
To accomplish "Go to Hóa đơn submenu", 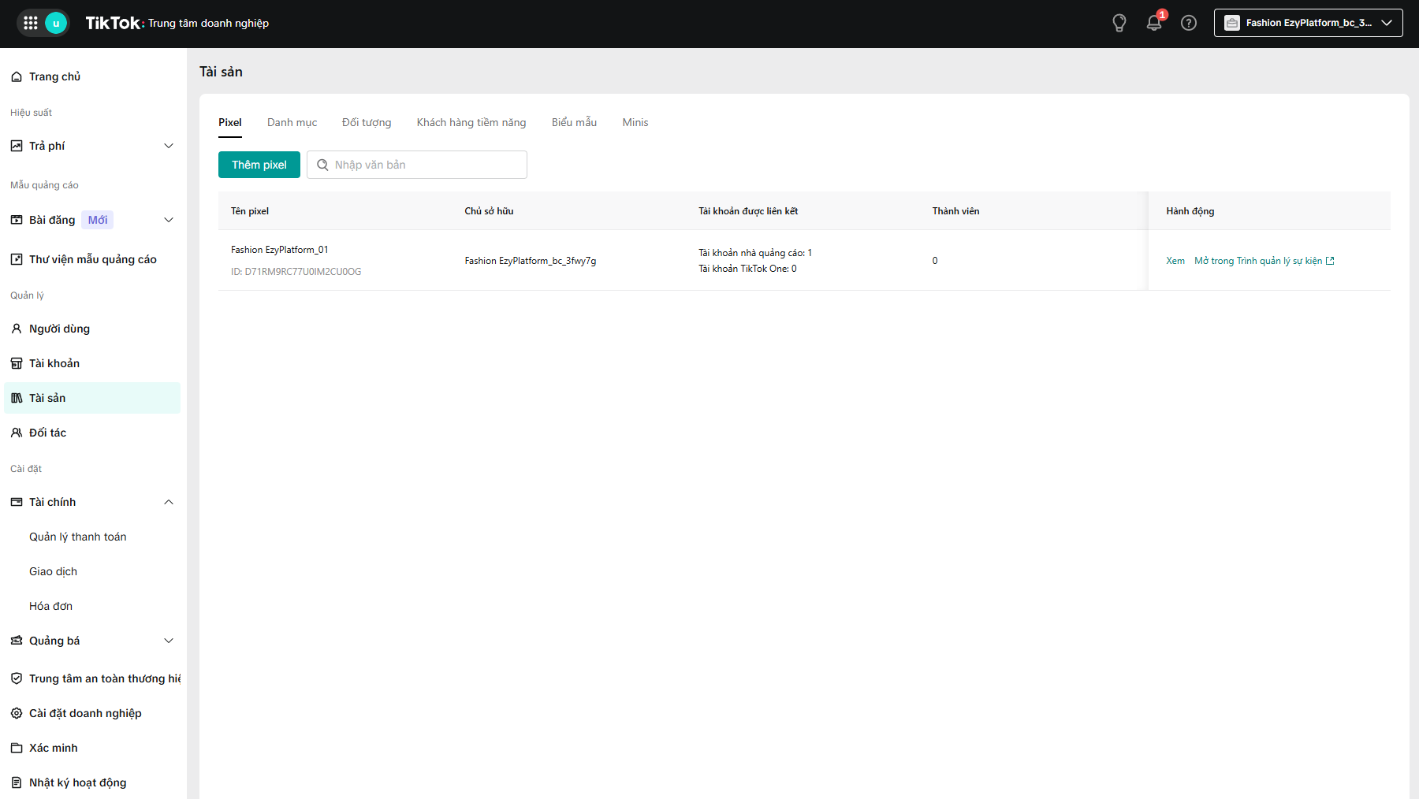I will pos(51,606).
